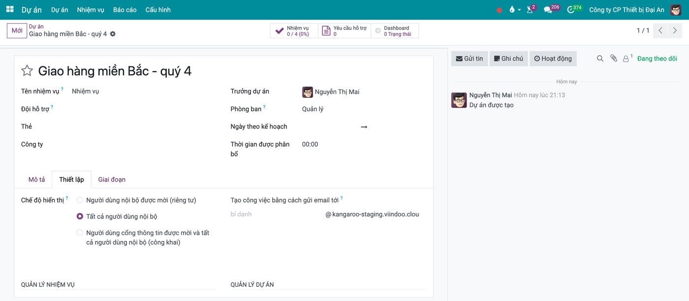Open the water-drop theme dropdown
Screen dimensions: 689x301
pos(515,10)
